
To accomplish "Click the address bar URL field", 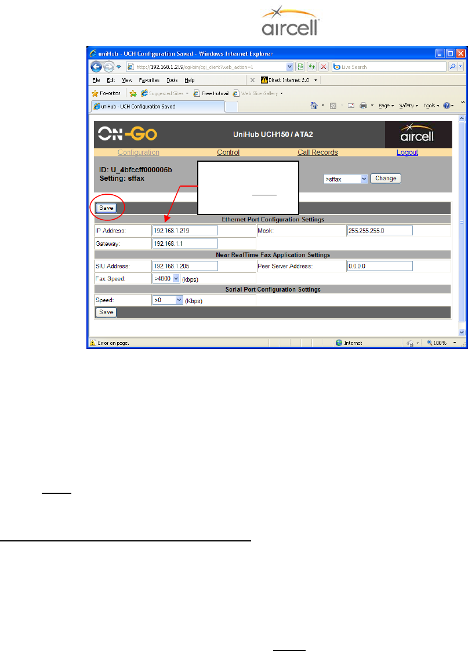I will pyautogui.click(x=206, y=67).
